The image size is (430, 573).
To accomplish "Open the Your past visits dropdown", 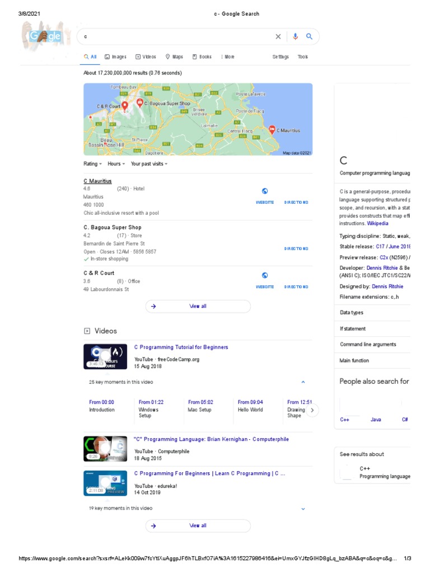I will tap(149, 164).
